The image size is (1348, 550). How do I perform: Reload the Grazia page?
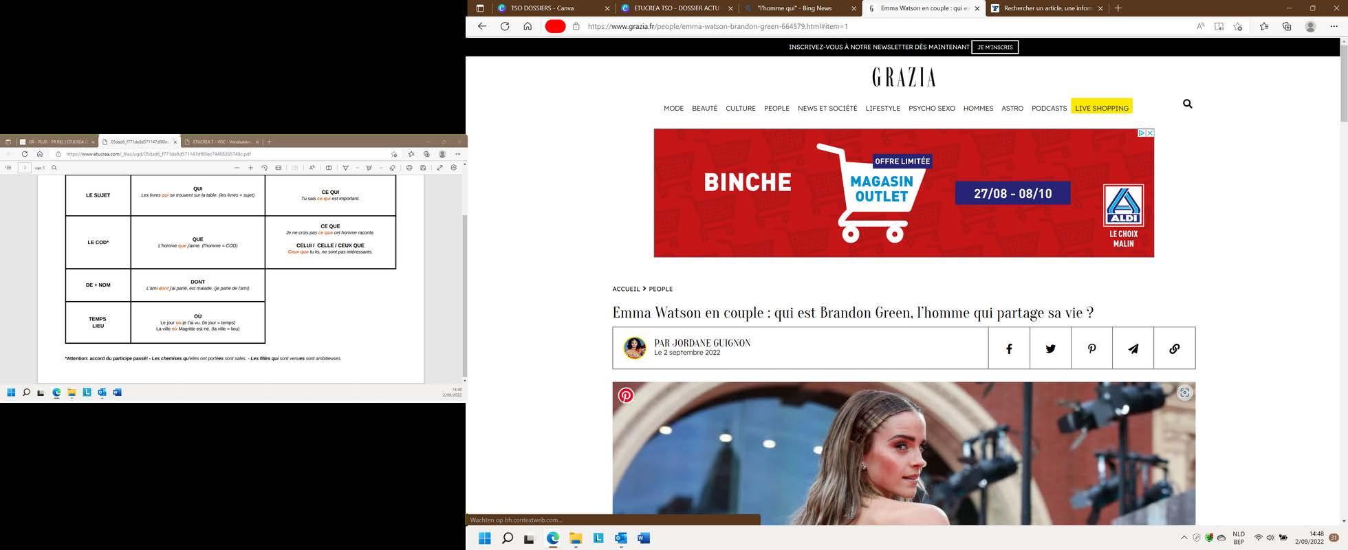coord(505,26)
